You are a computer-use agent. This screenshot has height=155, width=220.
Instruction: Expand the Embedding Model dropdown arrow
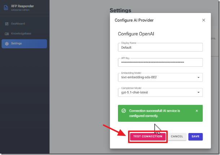coord(198,77)
